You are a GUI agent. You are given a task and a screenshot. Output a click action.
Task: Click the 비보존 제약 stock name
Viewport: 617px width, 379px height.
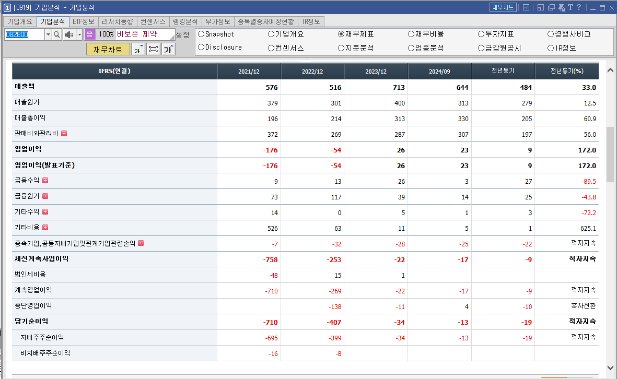137,34
